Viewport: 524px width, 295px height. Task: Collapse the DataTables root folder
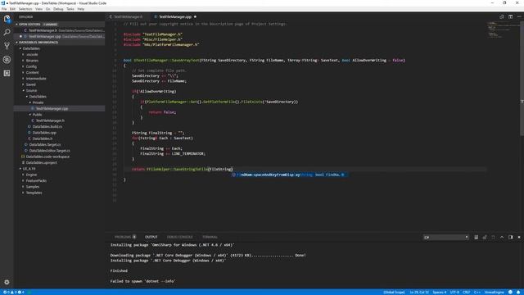click(20, 48)
